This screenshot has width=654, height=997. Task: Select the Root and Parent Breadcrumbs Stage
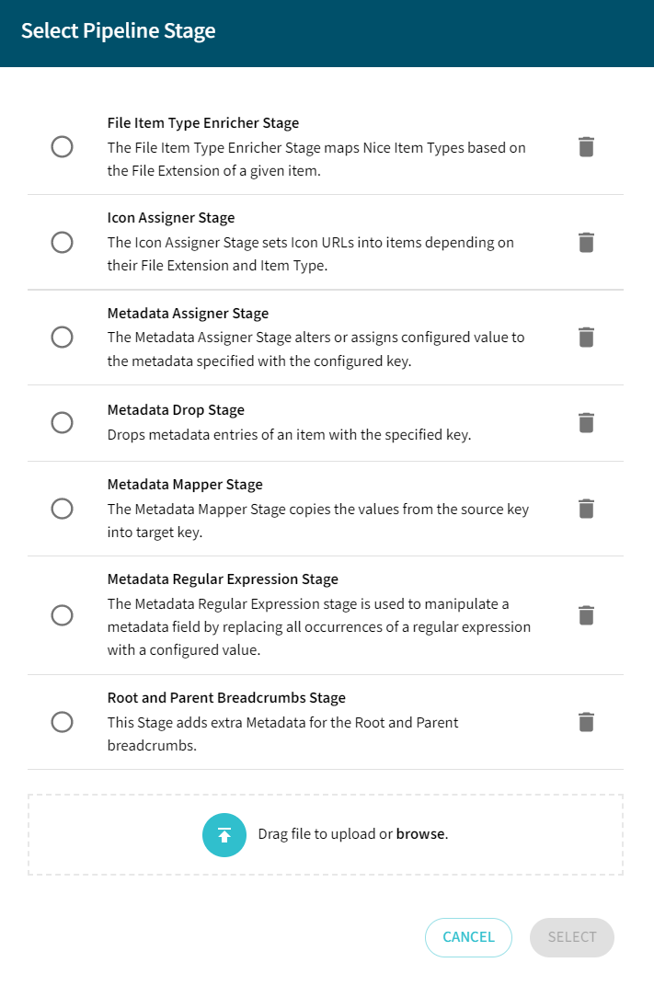pyautogui.click(x=62, y=722)
